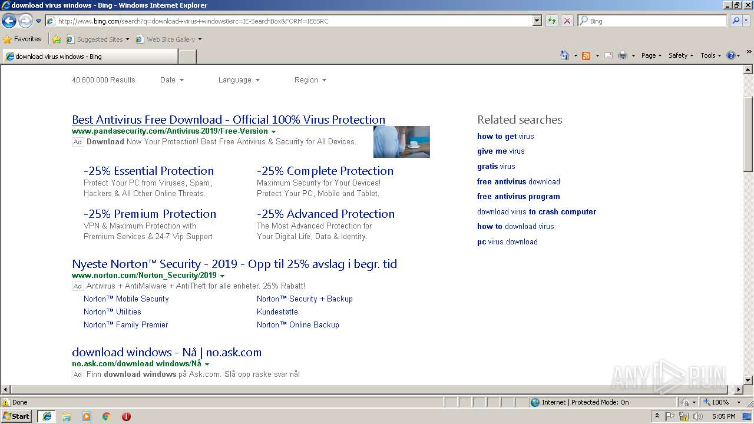The height and width of the screenshot is (424, 754).
Task: Click related search 'gratis virus'
Action: (x=496, y=166)
